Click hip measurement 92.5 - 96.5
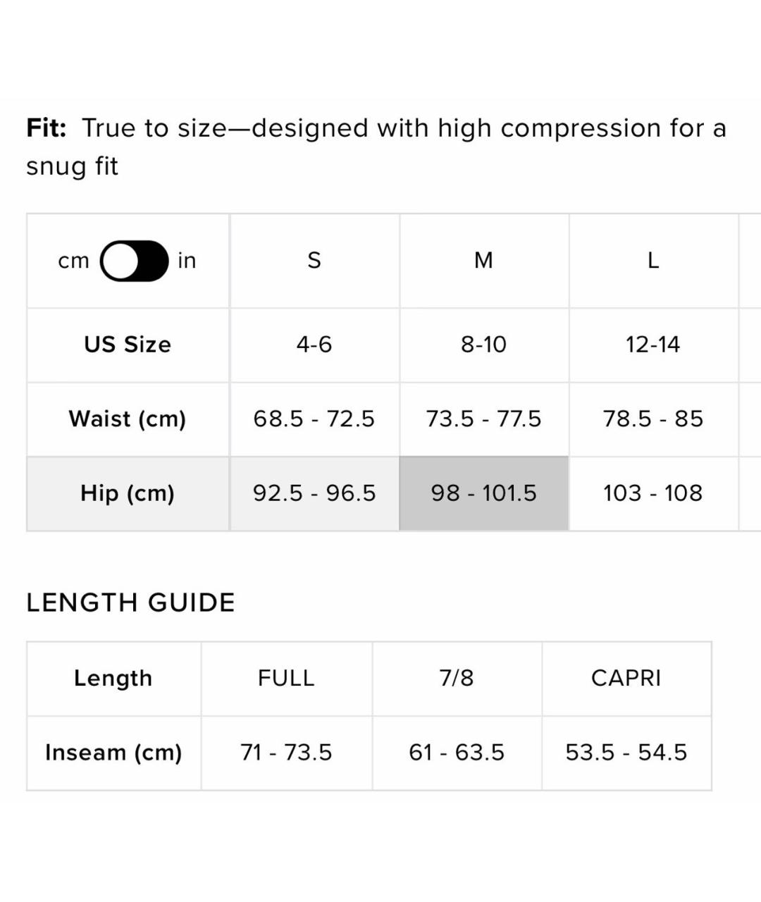 [x=314, y=493]
